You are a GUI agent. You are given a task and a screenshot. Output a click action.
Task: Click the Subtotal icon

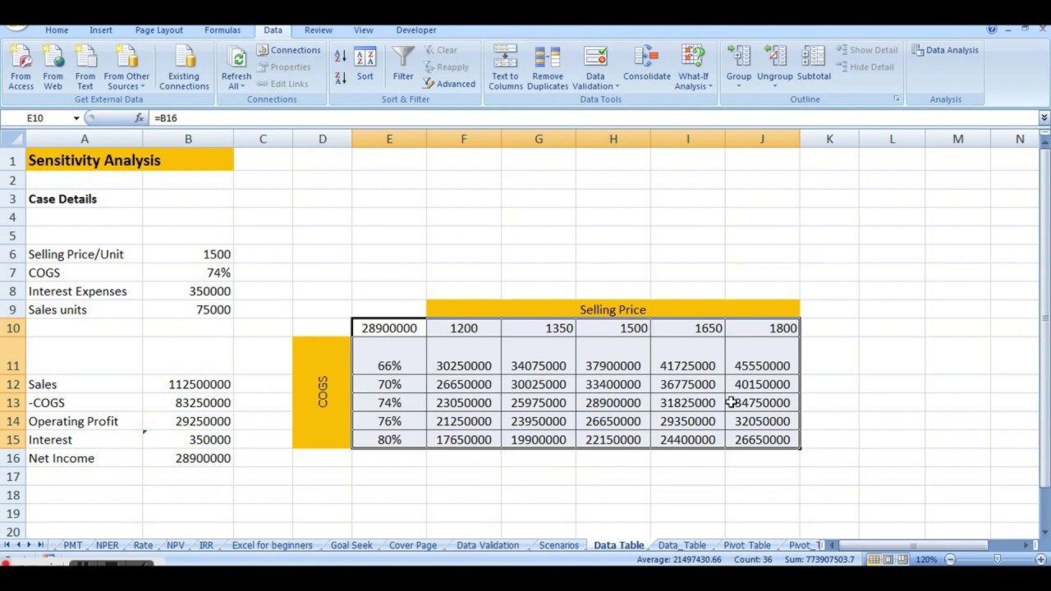(x=814, y=64)
